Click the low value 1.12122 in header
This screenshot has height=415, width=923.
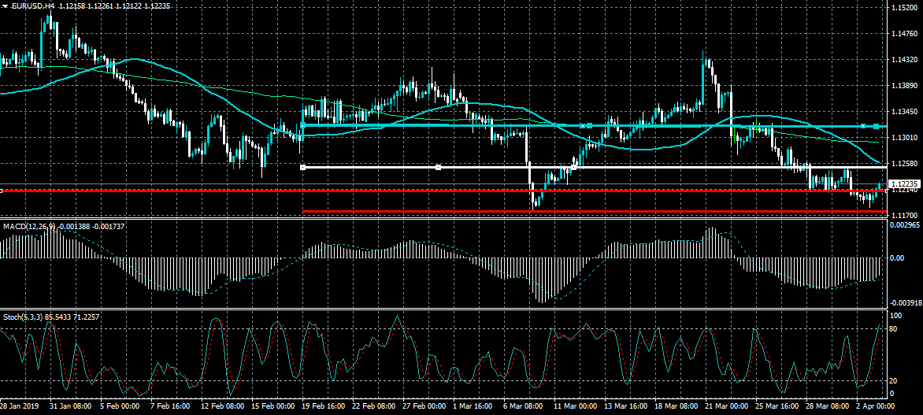[129, 6]
